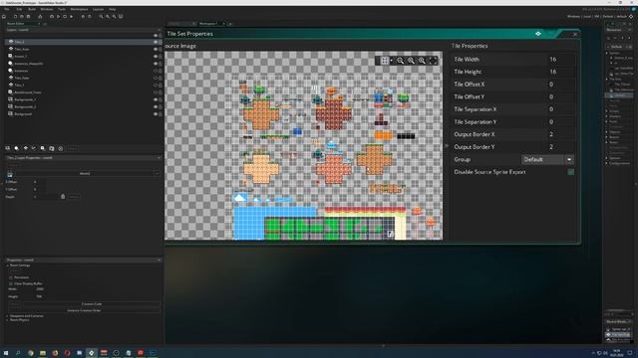Open the Marketplace menu
Image resolution: width=638 pixels, height=358 pixels.
click(79, 9)
